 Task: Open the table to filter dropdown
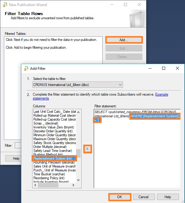tap(78, 85)
